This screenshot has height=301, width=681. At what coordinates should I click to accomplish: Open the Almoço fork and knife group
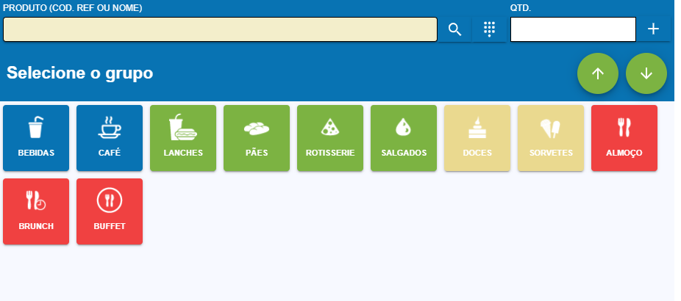(624, 138)
